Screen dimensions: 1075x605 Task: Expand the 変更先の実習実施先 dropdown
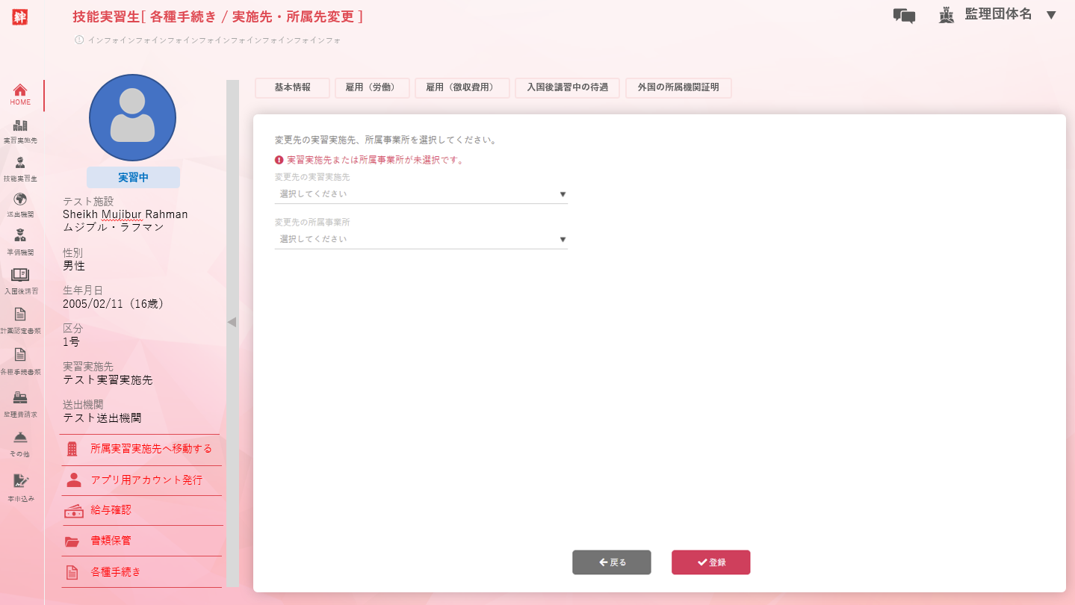coord(421,194)
